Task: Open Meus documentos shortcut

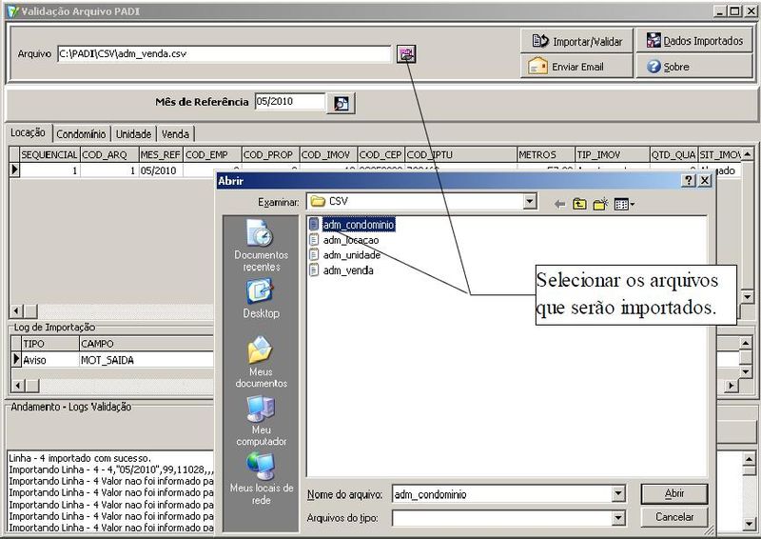Action: tap(261, 362)
